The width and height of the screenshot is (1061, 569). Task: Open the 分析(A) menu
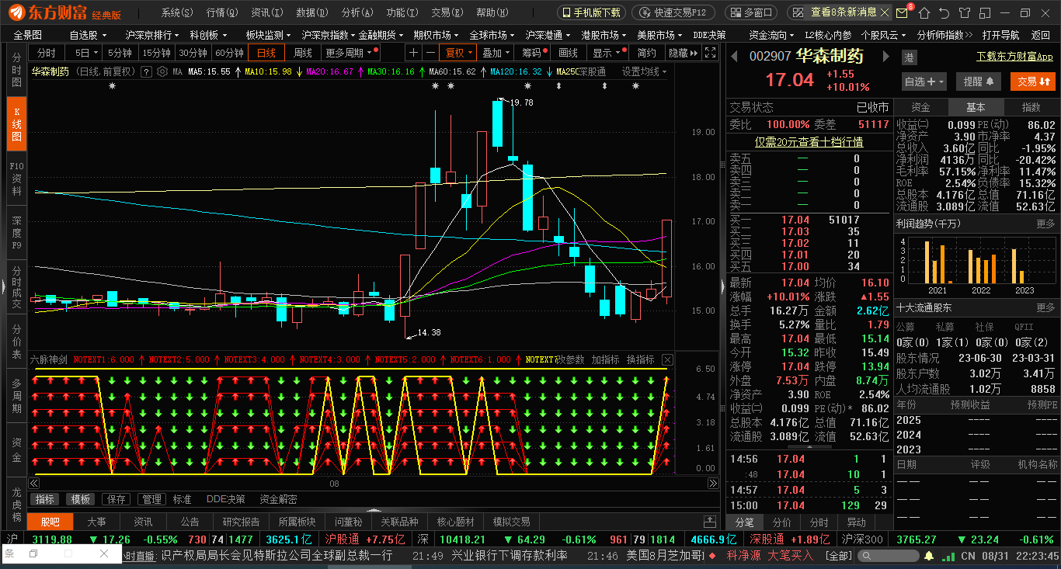click(x=357, y=12)
